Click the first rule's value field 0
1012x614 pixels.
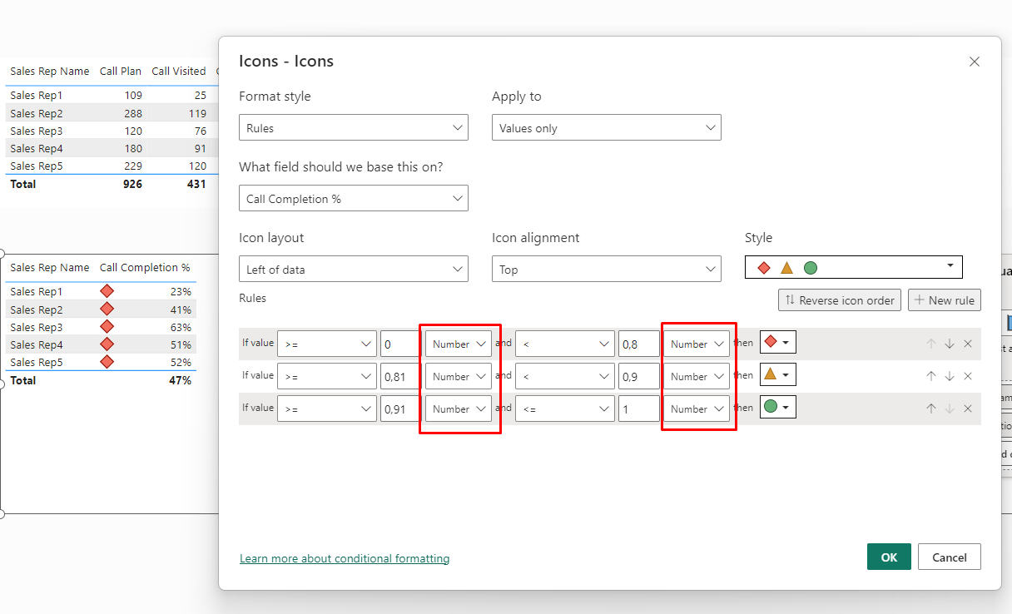pyautogui.click(x=400, y=344)
